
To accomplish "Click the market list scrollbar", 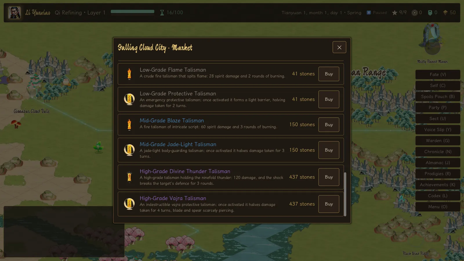I will coord(345,194).
